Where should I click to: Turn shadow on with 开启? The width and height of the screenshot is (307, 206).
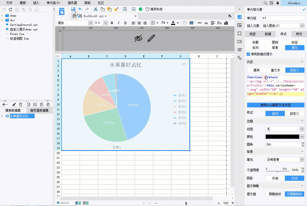tap(275, 178)
